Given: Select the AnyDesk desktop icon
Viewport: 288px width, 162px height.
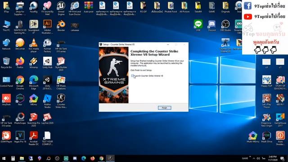Looking at the screenshot, I should point(6,100).
